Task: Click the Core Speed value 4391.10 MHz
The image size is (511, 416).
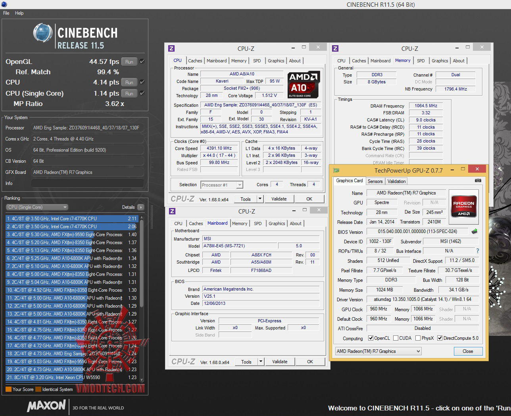Action: [219, 148]
